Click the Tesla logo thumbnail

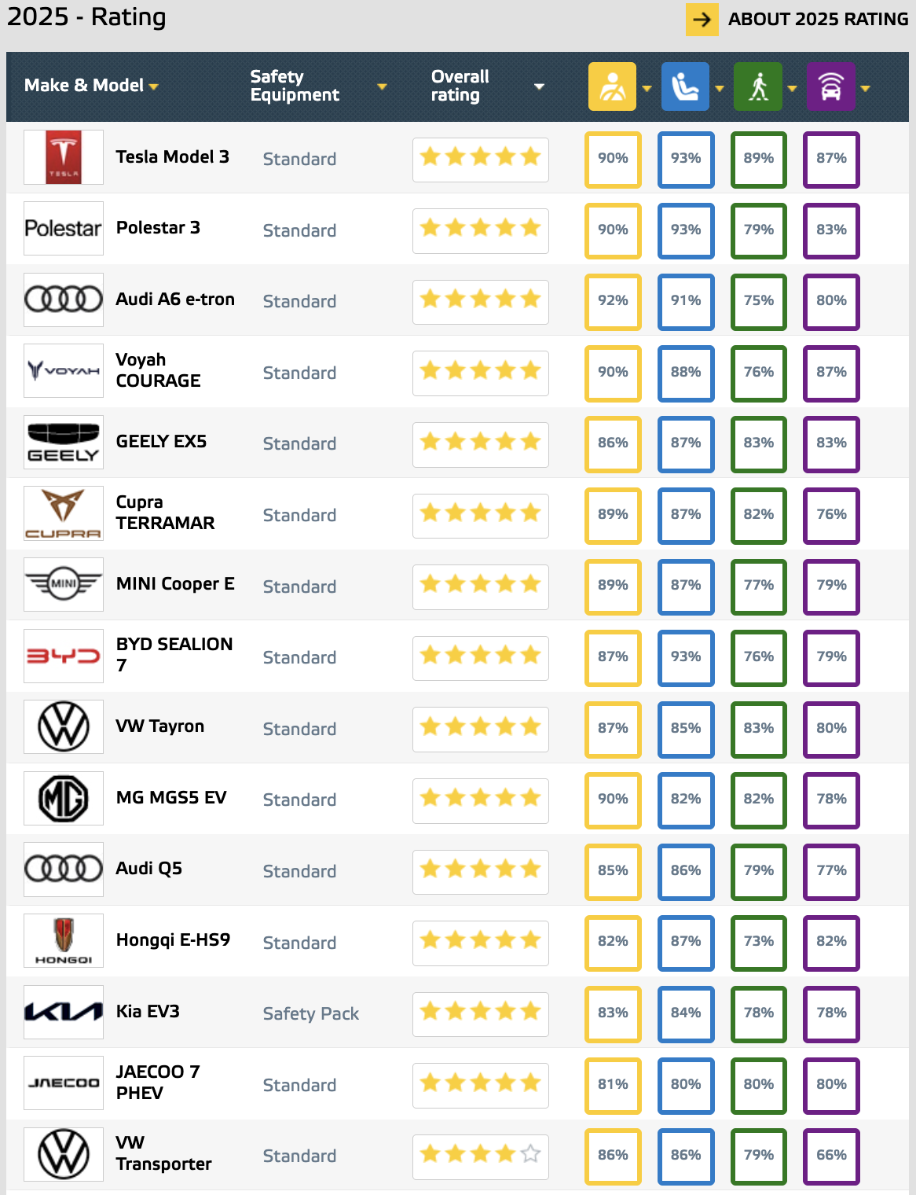[x=64, y=157]
